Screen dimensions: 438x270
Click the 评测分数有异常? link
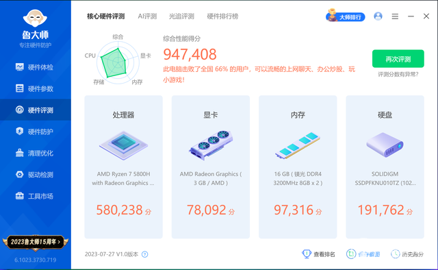pos(398,75)
